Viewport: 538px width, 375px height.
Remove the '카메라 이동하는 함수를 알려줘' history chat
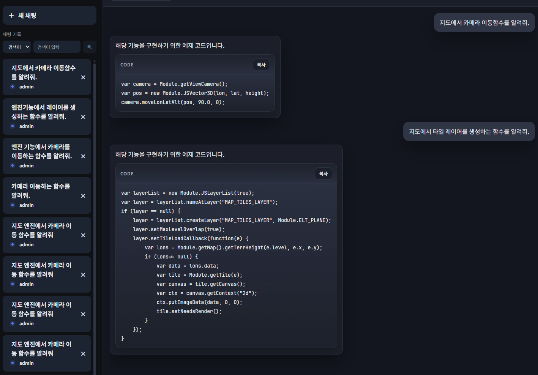pos(83,196)
